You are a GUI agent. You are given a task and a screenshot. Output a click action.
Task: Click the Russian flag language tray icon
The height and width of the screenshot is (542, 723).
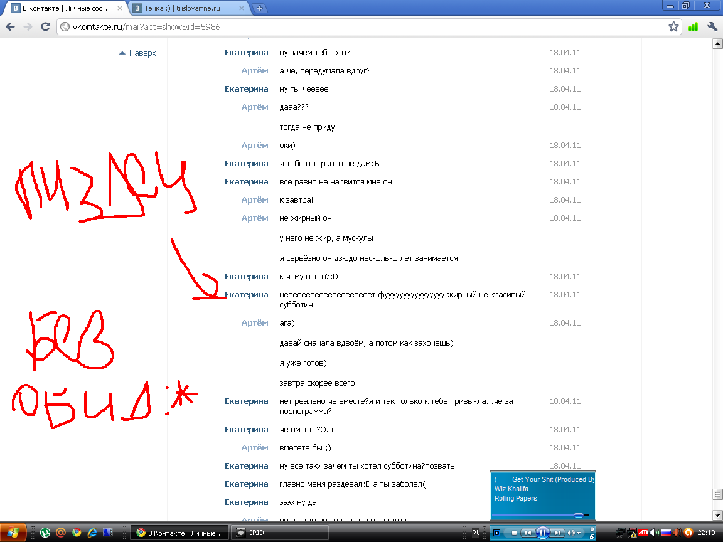(x=666, y=533)
